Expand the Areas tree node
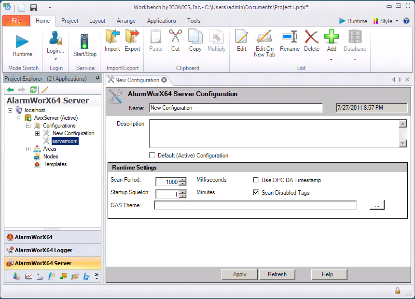The height and width of the screenshot is (299, 415). (x=28, y=149)
